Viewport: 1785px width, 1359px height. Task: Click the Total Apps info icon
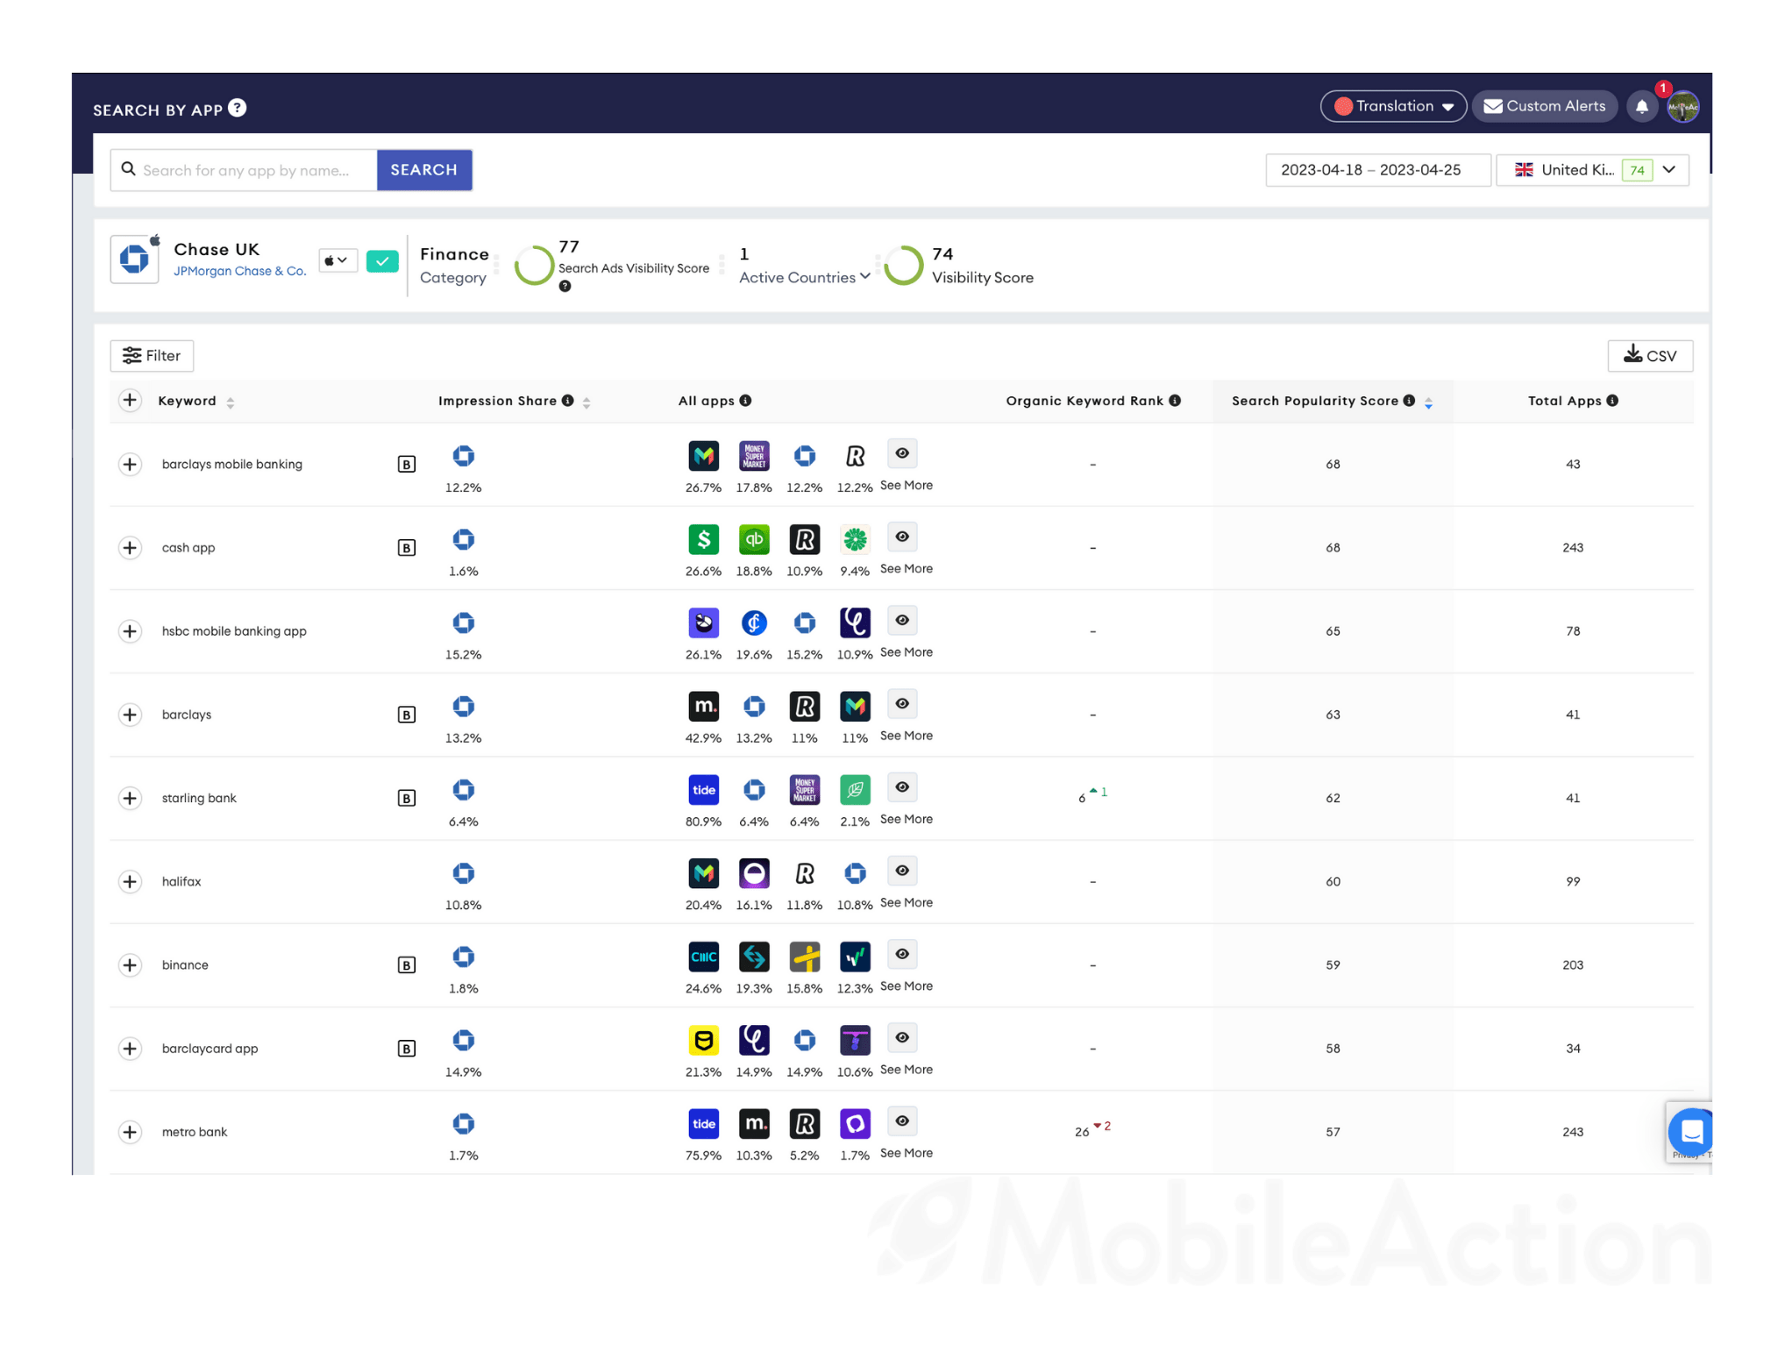(1612, 401)
